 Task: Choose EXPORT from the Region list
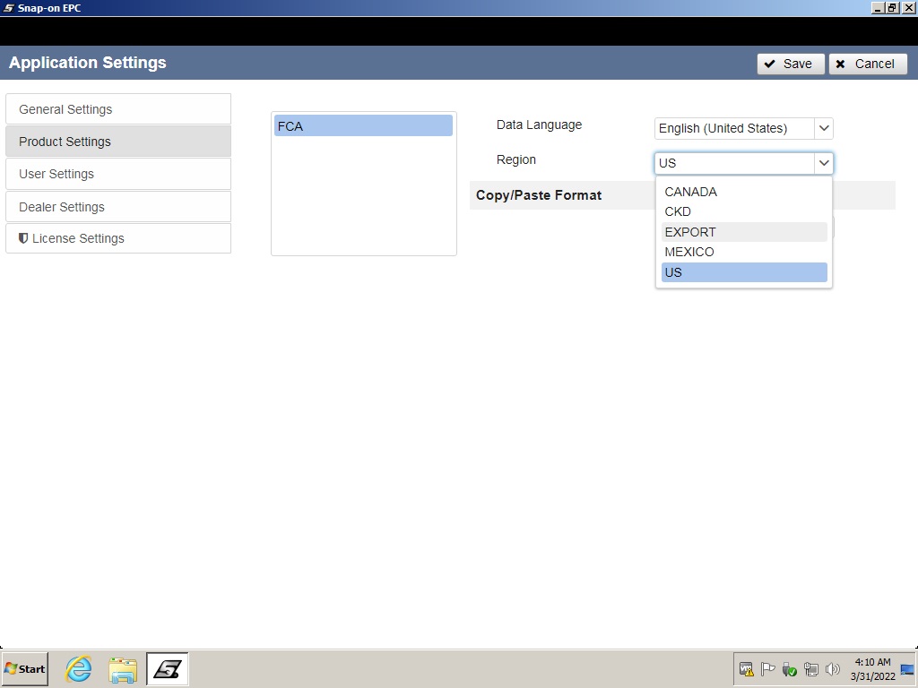click(x=744, y=232)
